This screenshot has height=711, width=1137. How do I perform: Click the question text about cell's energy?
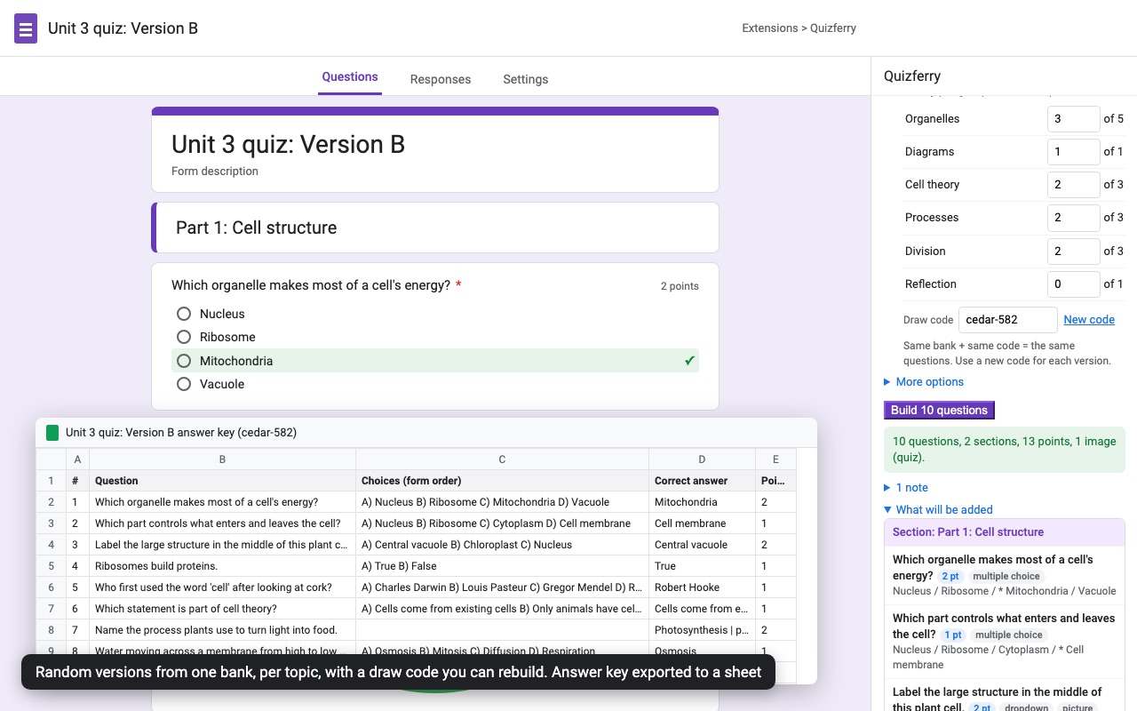coord(311,285)
